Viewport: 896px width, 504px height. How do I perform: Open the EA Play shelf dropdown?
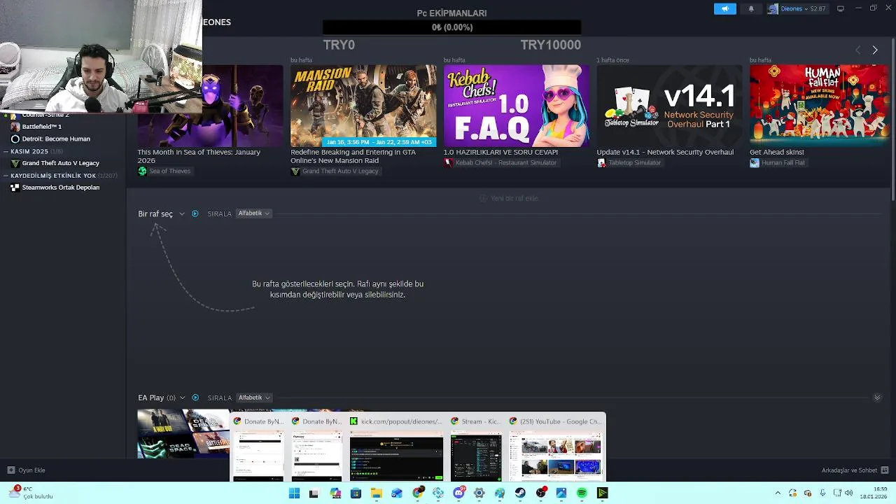coord(161,398)
